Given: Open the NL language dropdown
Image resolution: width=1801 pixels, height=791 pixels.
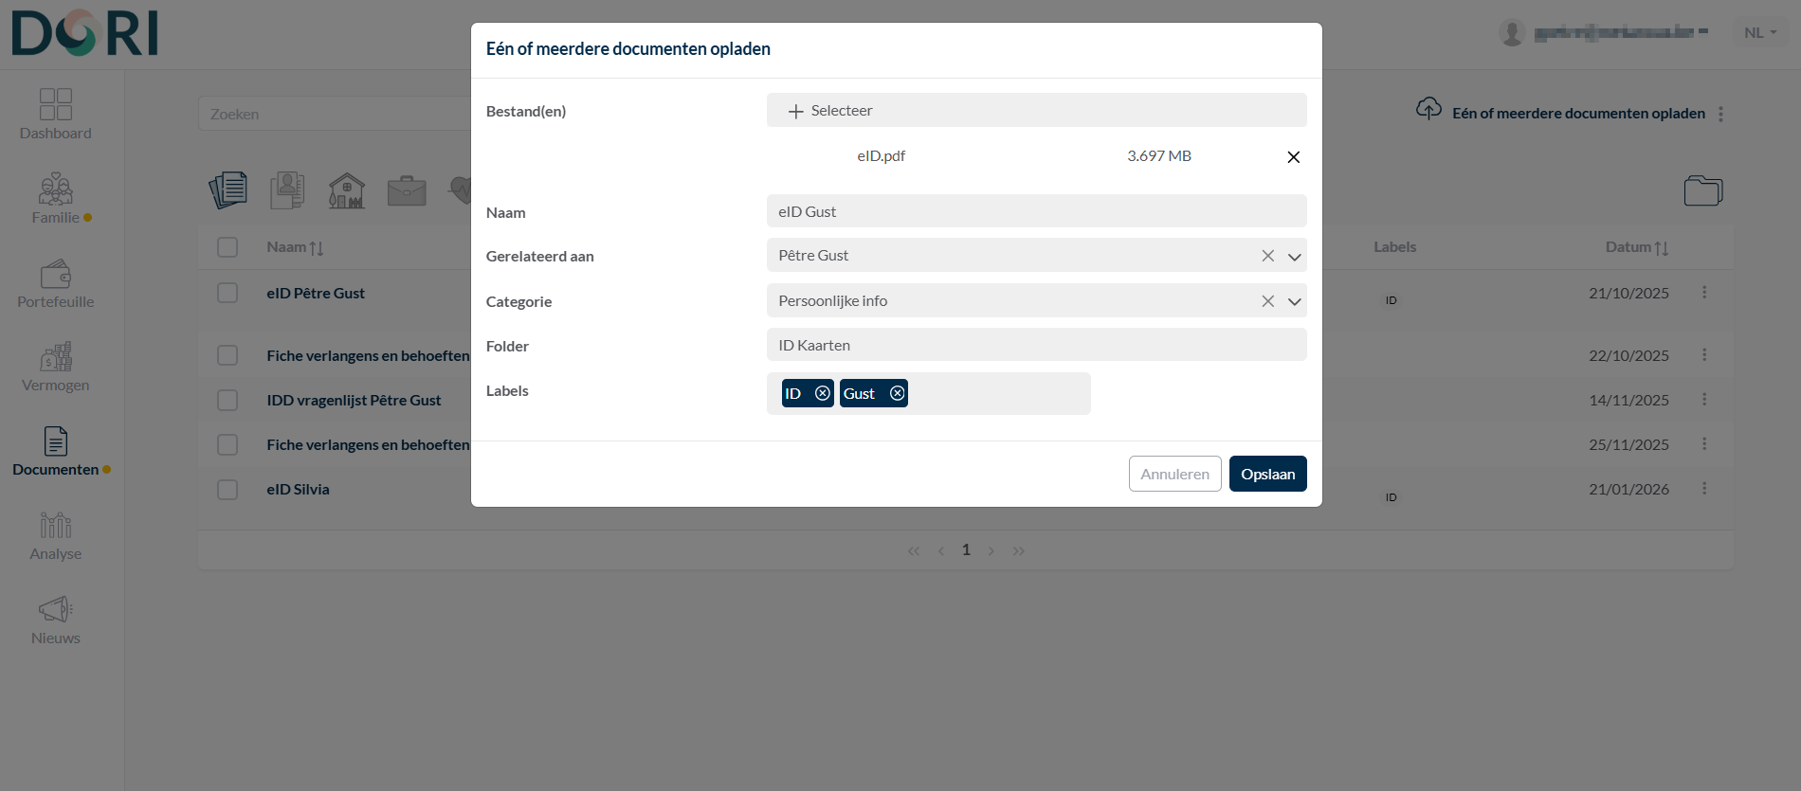Looking at the screenshot, I should point(1759,32).
